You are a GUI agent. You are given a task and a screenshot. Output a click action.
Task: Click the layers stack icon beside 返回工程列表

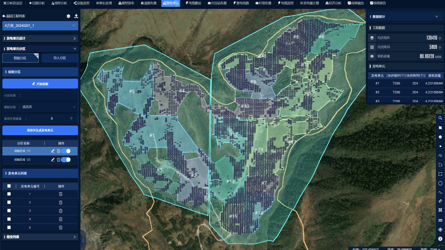tap(69, 16)
